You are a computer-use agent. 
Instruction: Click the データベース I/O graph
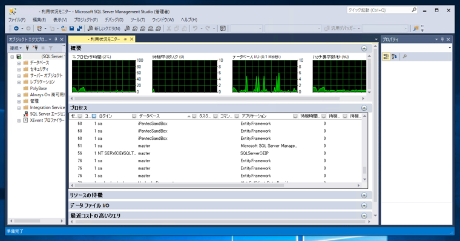(265, 76)
